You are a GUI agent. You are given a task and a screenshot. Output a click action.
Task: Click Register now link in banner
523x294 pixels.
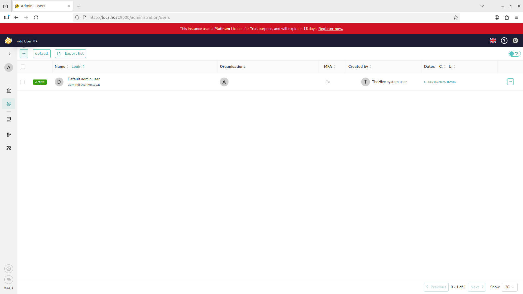[330, 29]
